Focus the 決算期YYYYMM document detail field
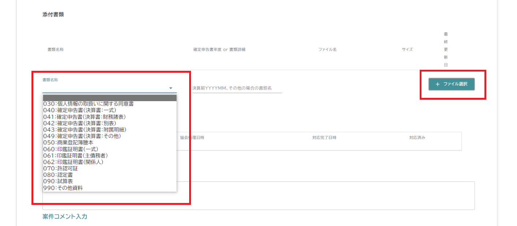The width and height of the screenshot is (517, 226). coord(237,88)
